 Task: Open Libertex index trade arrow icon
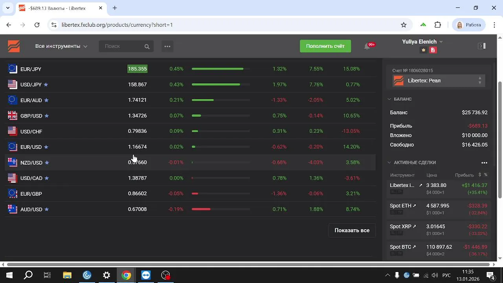pos(420,185)
